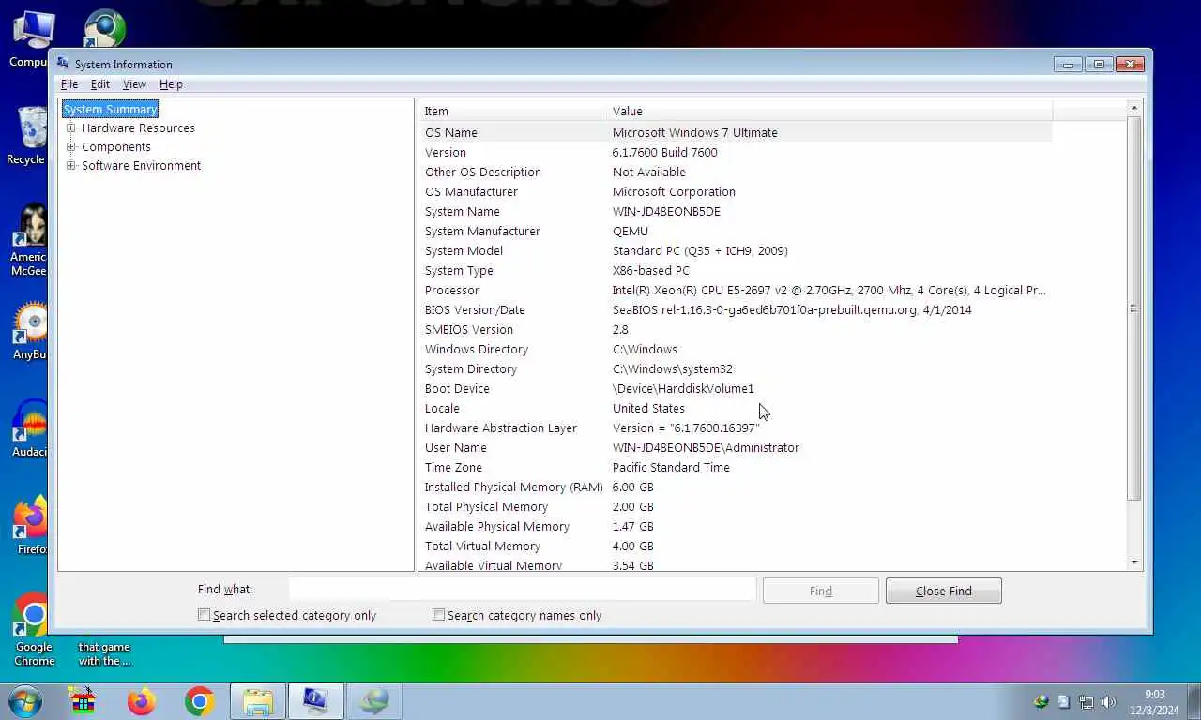Viewport: 1201px width, 720px height.
Task: Expand the Hardware Resources tree node
Action: pyautogui.click(x=70, y=127)
